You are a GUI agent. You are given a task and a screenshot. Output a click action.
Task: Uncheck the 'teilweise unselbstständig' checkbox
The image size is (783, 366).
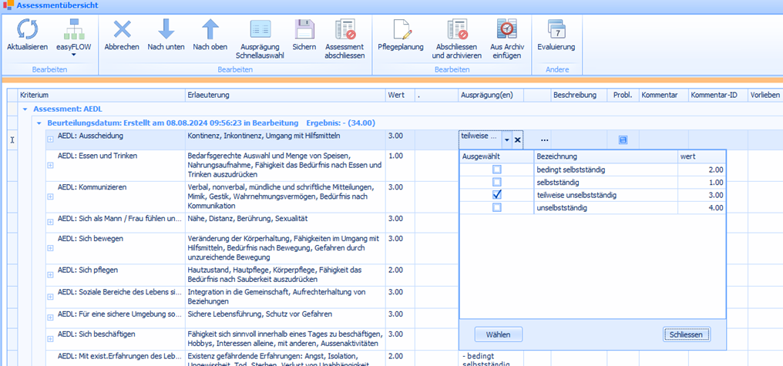point(497,195)
